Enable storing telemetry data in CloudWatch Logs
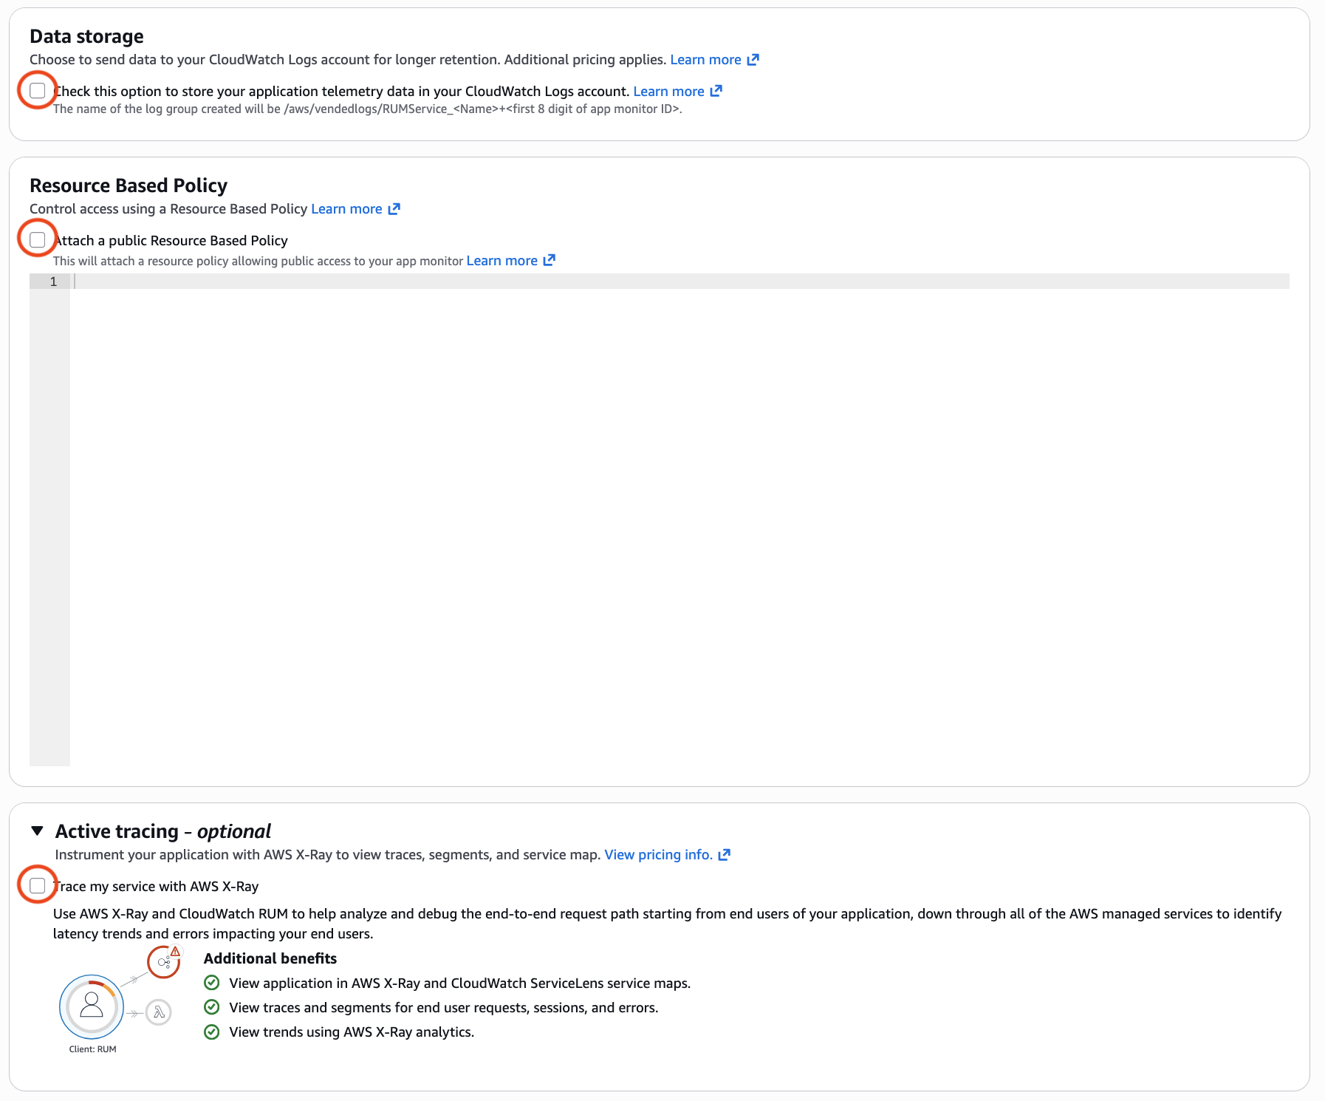 pos(37,90)
